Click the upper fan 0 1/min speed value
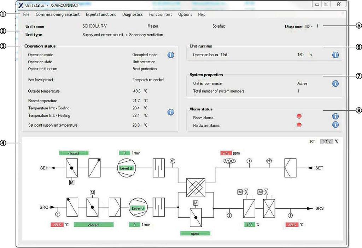Image resolution: width=362 pixels, height=248 pixels. click(124, 153)
